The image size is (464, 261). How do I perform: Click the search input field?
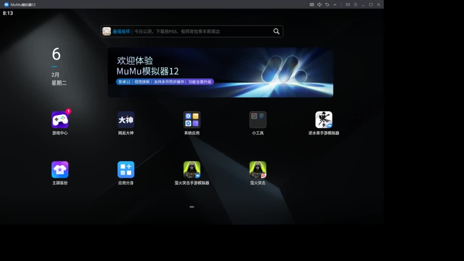192,31
